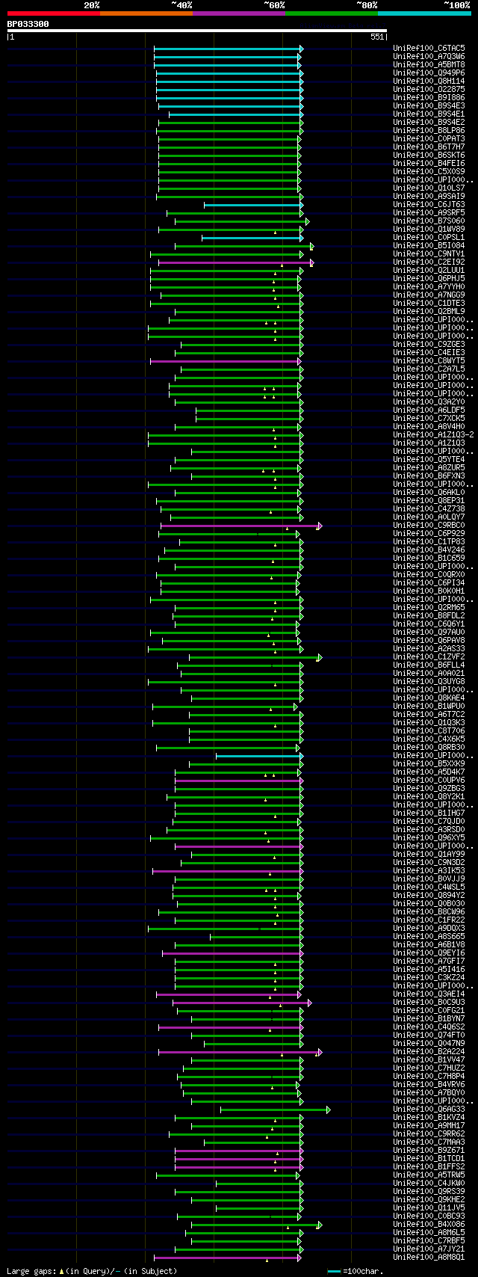Click the cyan ~100% identity legend segment
478x1277 pixels.
point(424,13)
